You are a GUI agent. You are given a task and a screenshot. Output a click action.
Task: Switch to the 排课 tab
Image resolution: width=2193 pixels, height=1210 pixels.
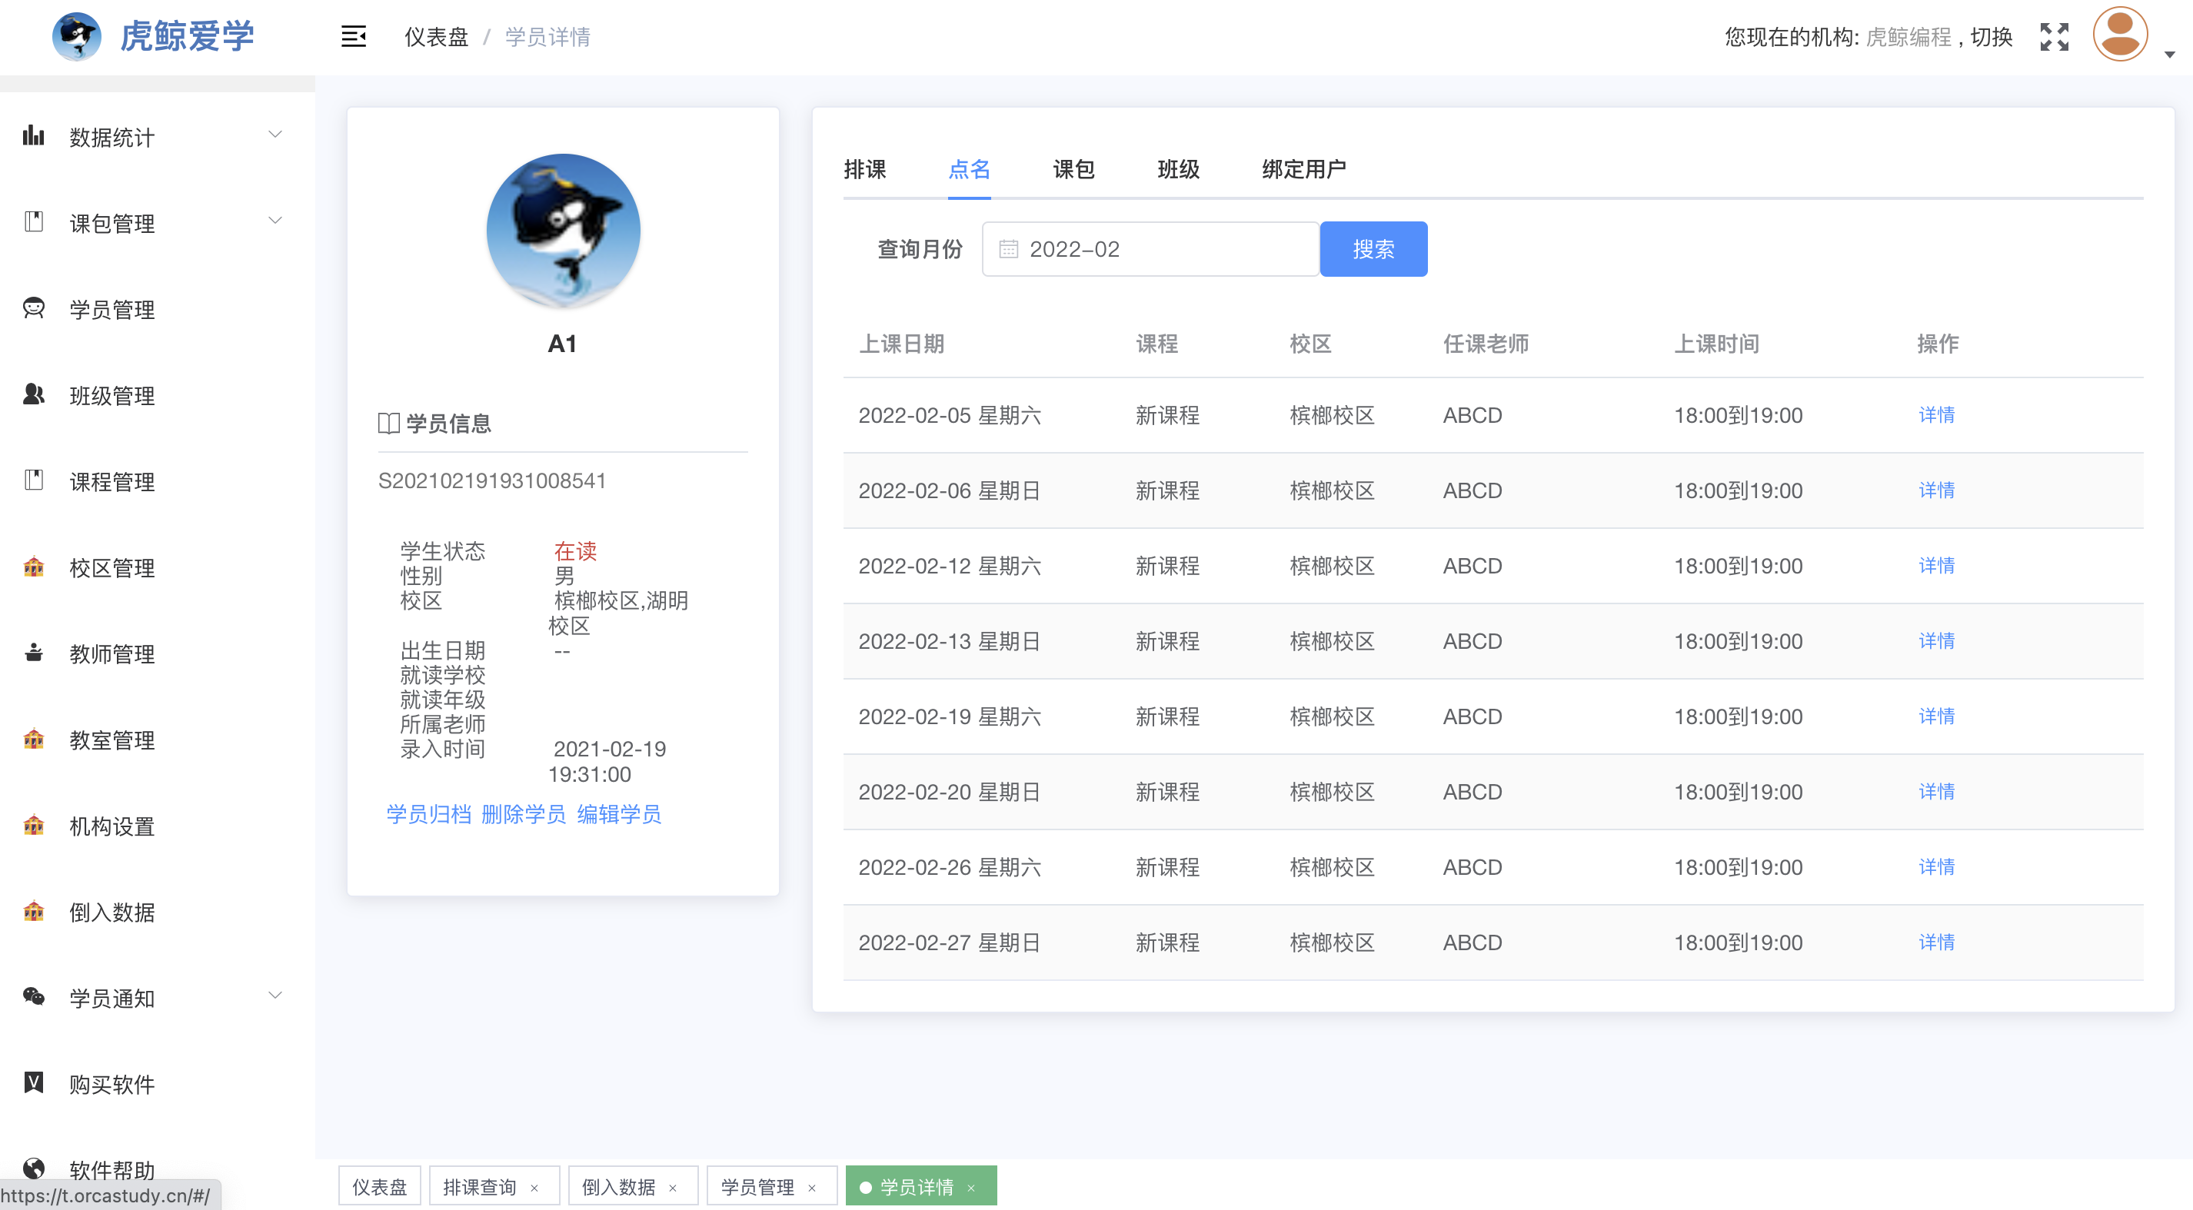point(864,169)
